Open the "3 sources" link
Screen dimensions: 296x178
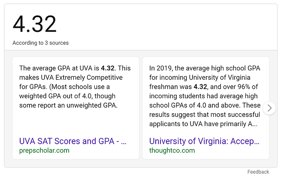pos(57,43)
